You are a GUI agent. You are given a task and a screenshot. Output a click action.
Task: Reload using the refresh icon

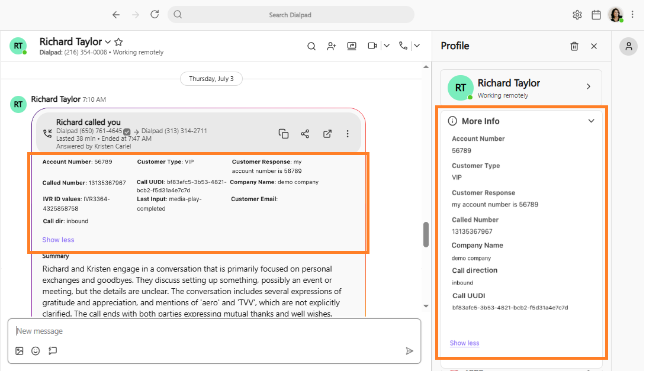(x=155, y=14)
